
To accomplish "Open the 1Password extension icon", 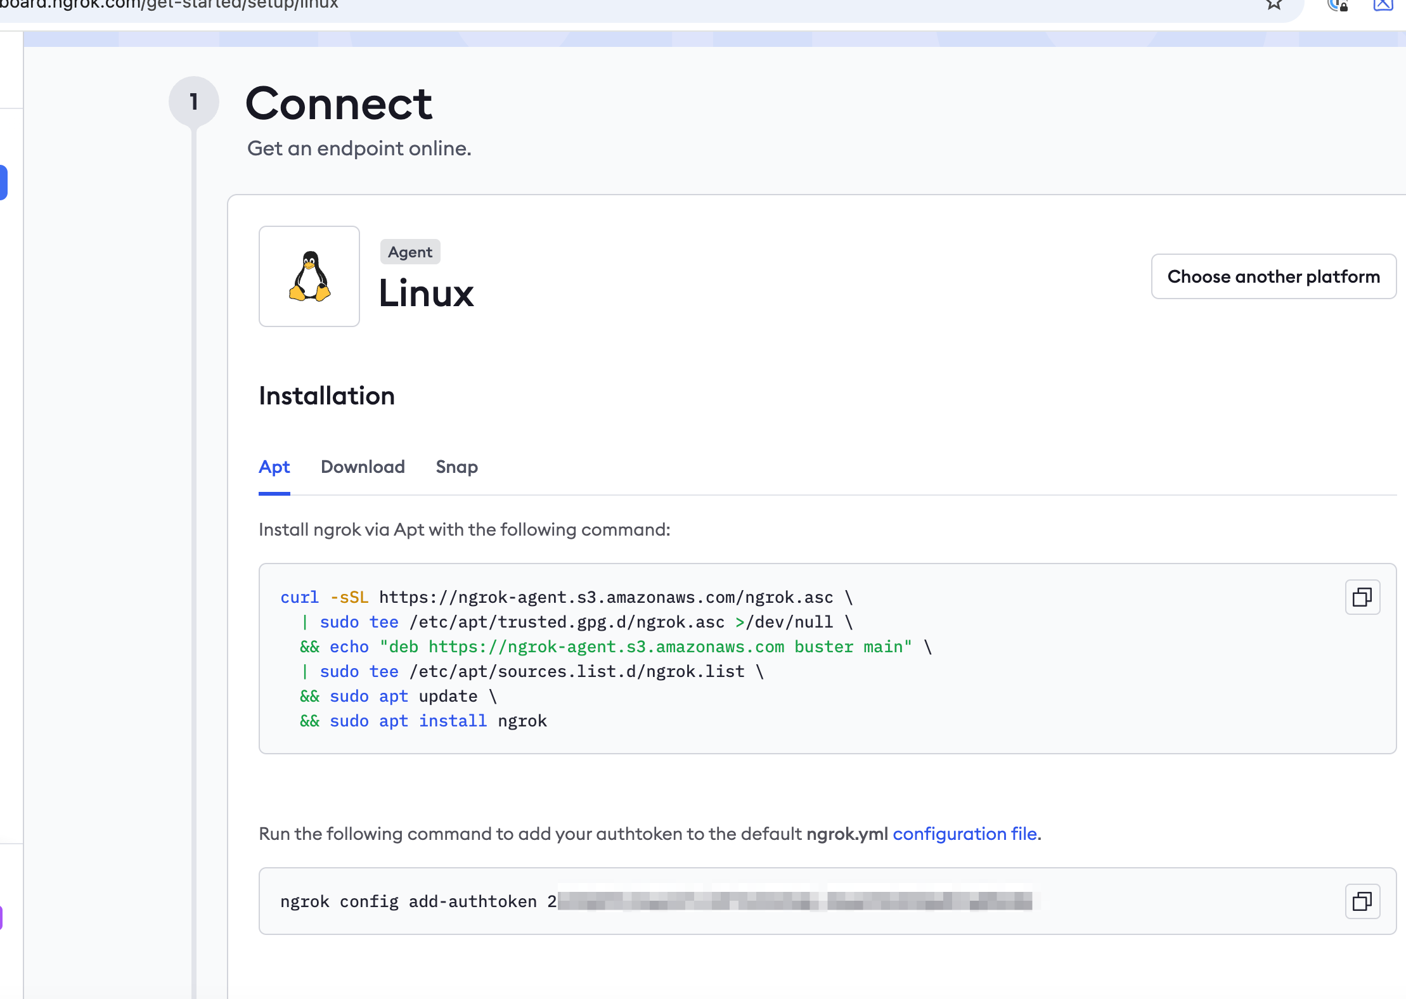I will [x=1337, y=5].
